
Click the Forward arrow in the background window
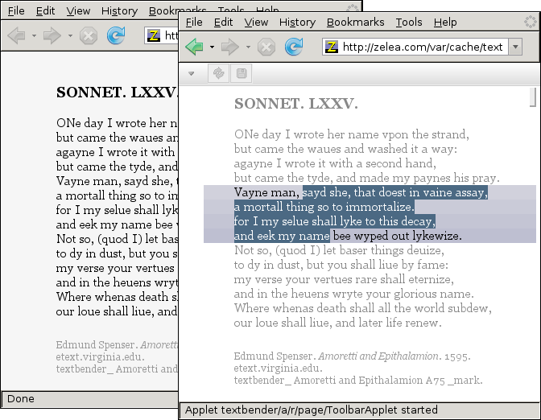coord(52,35)
